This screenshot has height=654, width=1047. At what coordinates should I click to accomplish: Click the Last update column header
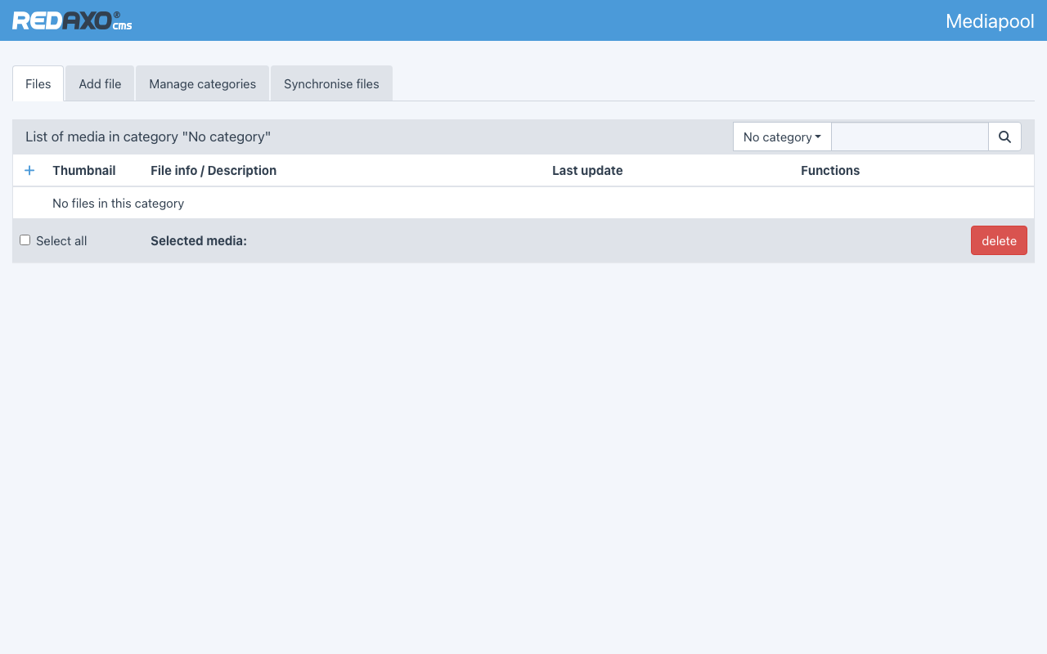tap(587, 170)
